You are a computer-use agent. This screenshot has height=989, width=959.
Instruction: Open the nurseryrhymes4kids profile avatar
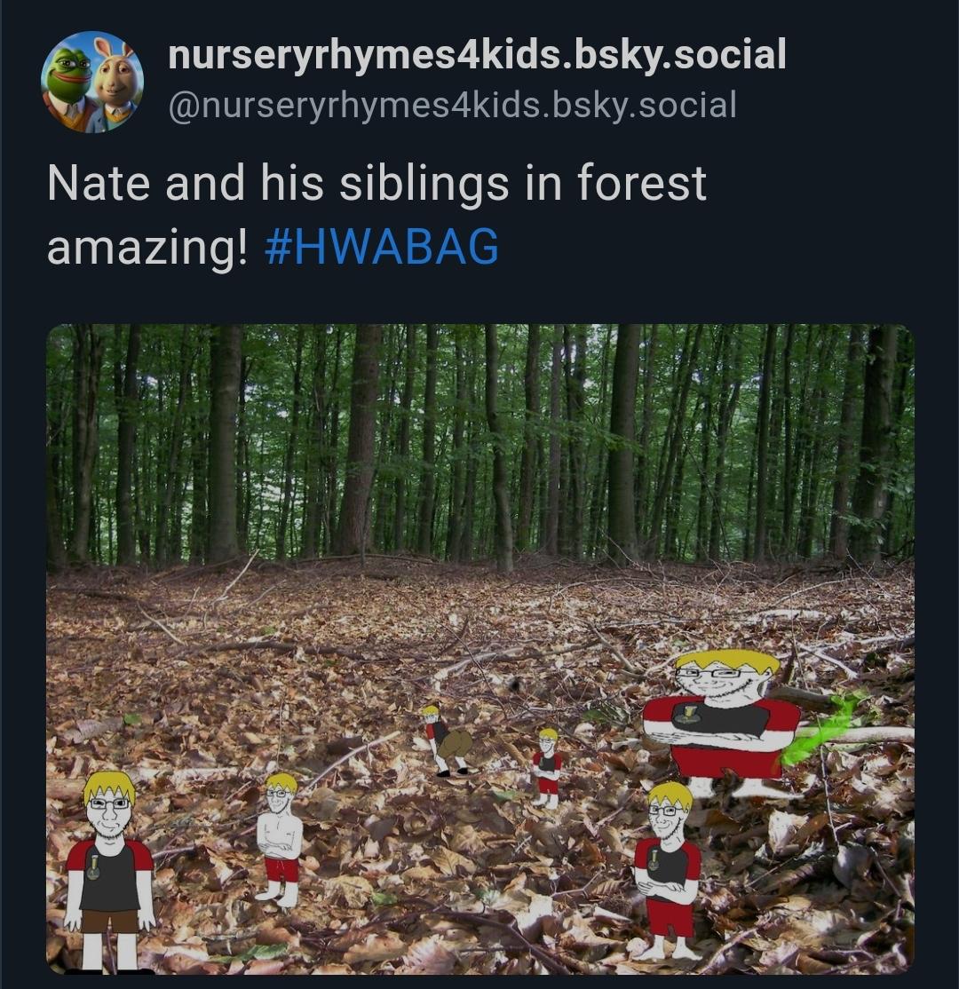coord(91,82)
